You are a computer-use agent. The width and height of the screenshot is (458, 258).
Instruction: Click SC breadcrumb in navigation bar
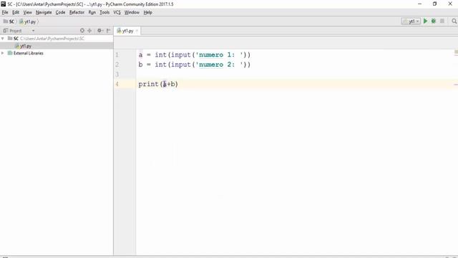pos(9,21)
